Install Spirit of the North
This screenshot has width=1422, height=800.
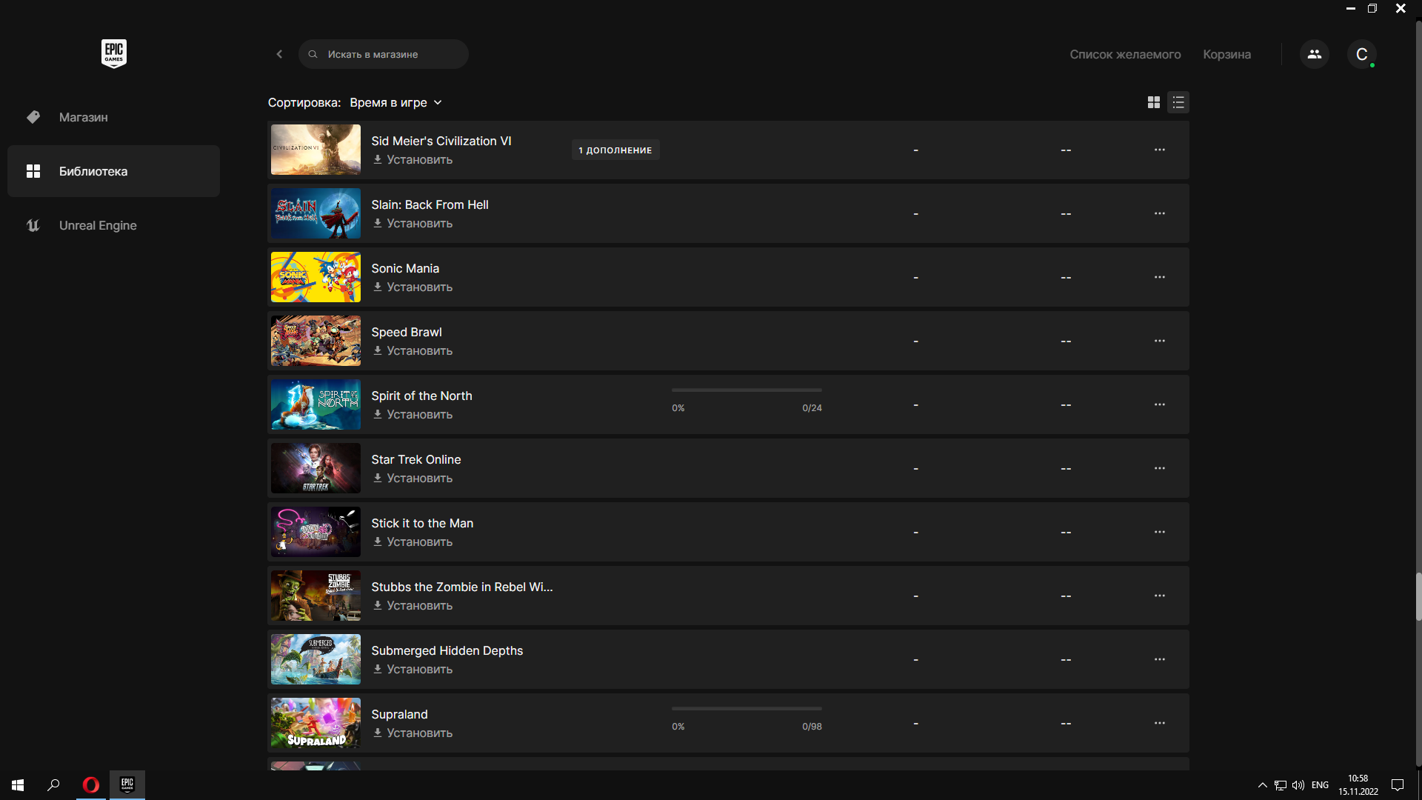[413, 414]
